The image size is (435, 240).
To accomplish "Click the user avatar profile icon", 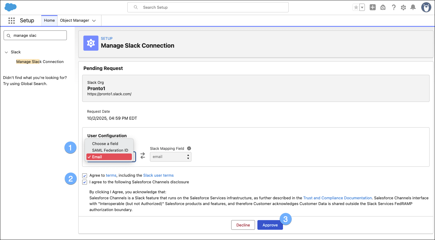I will (x=426, y=7).
